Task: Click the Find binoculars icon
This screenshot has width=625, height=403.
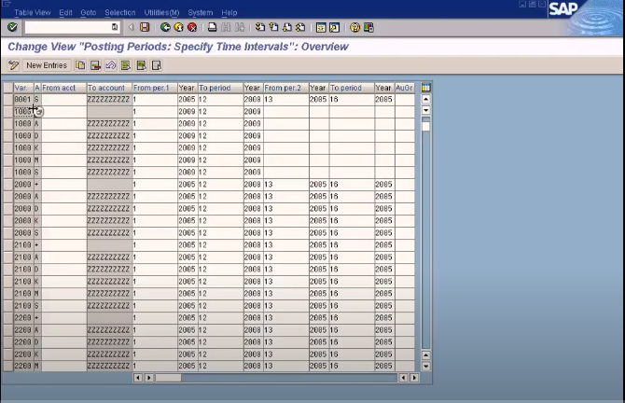Action: [x=226, y=27]
